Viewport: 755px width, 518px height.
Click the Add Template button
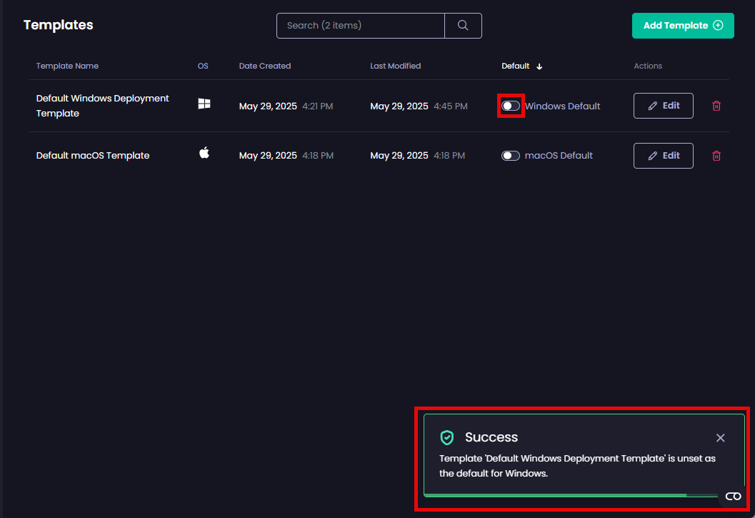[682, 26]
